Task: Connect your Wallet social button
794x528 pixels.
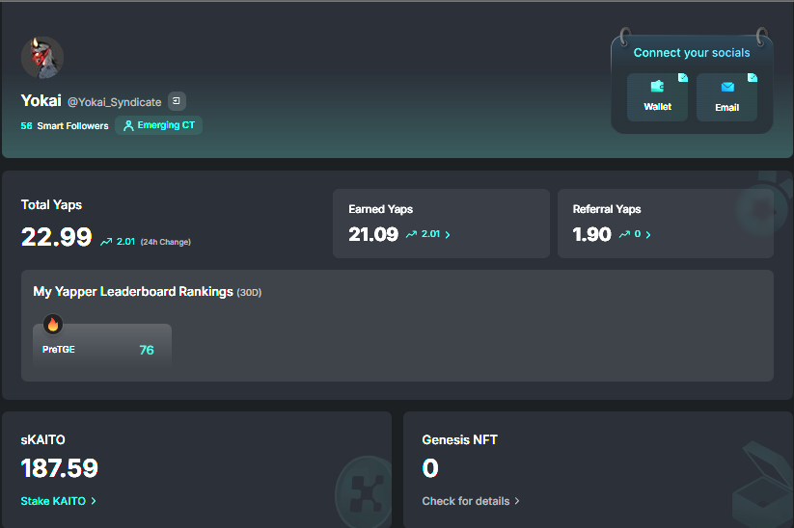Action: pyautogui.click(x=657, y=97)
